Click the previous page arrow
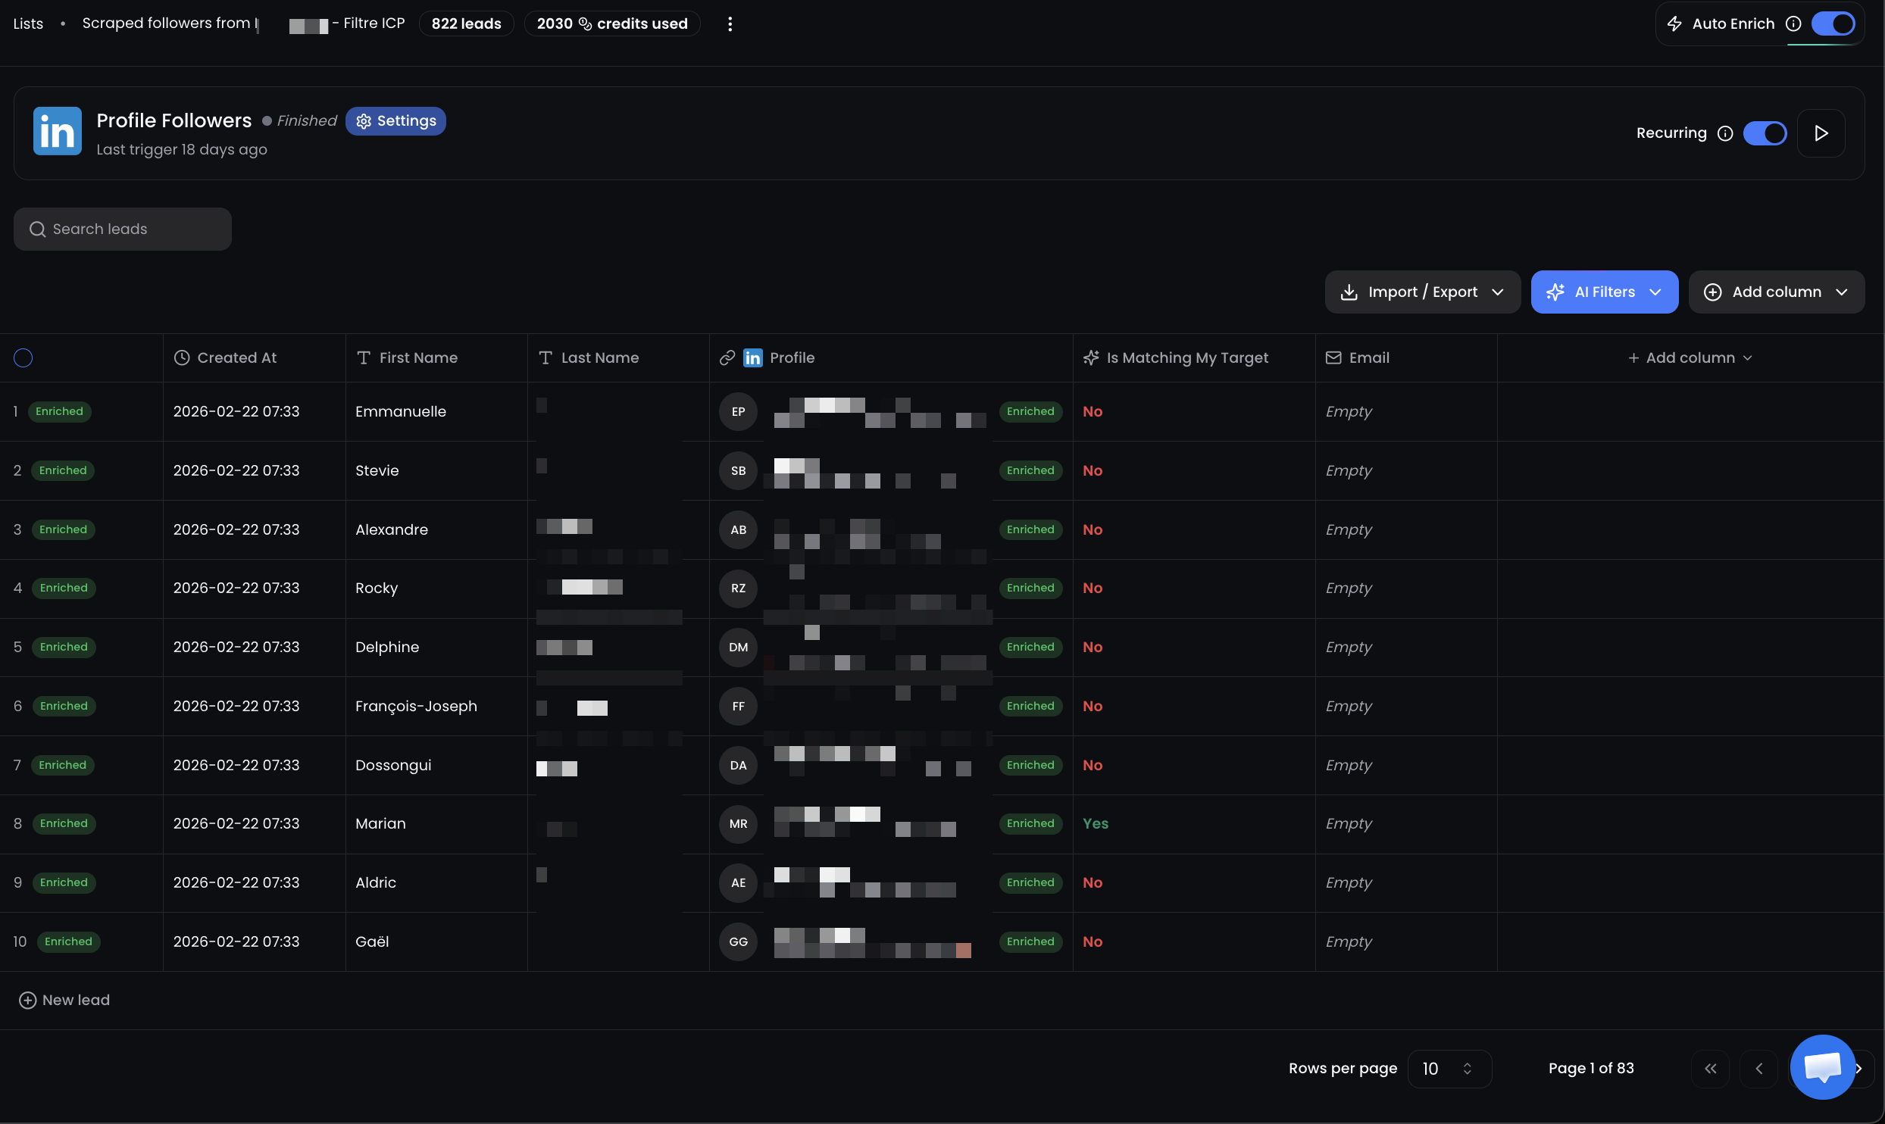The height and width of the screenshot is (1124, 1885). coord(1759,1069)
